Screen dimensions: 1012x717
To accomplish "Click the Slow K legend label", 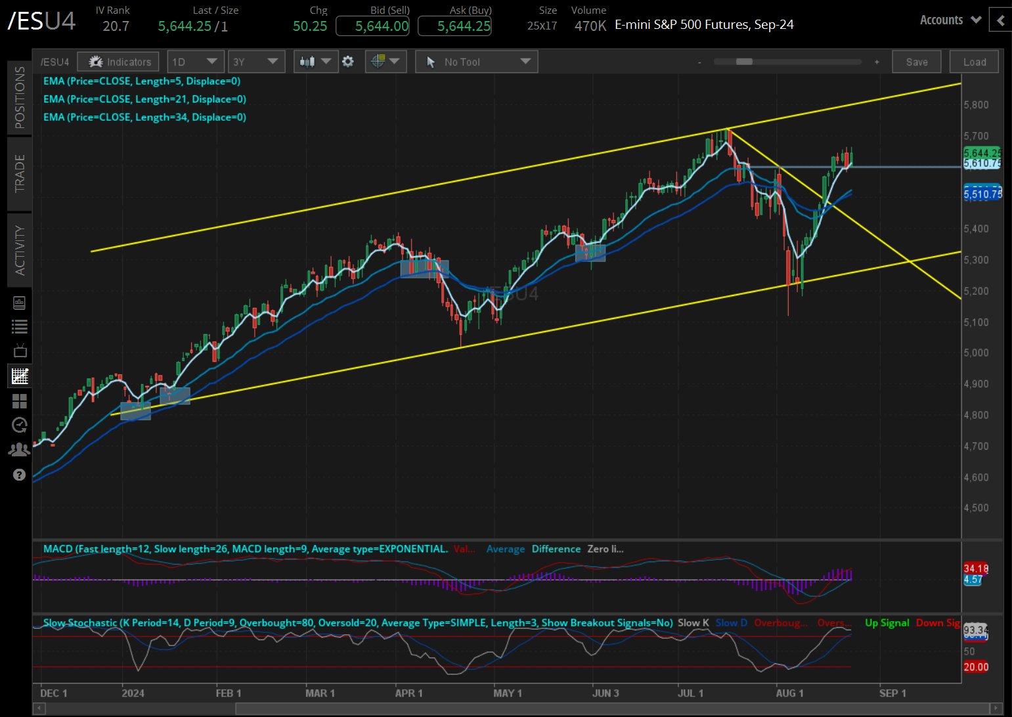I will coord(693,622).
